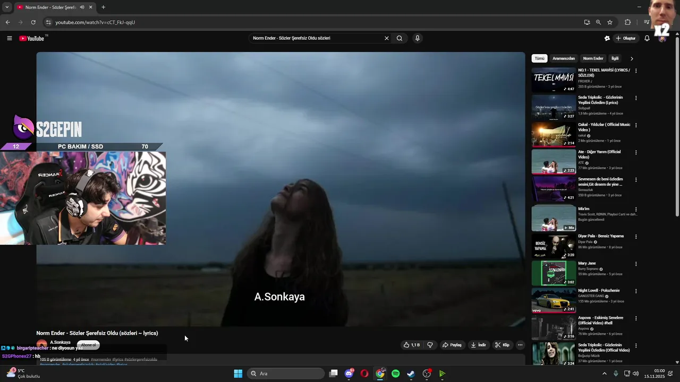Open options menu for Mary Jane video
Viewport: 680px width, 382px height.
(636, 264)
